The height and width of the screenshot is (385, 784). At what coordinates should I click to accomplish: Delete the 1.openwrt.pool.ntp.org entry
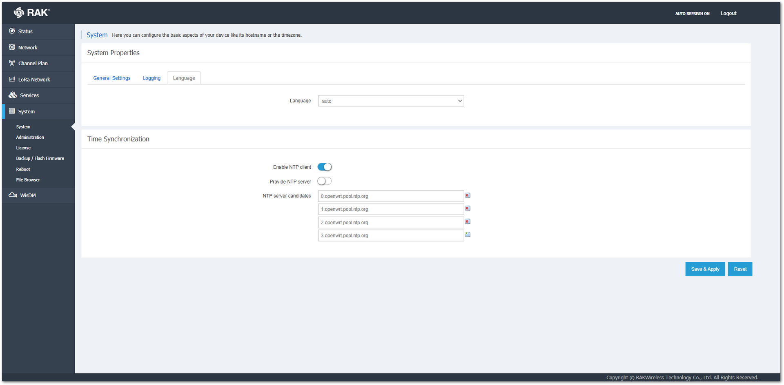(x=468, y=208)
